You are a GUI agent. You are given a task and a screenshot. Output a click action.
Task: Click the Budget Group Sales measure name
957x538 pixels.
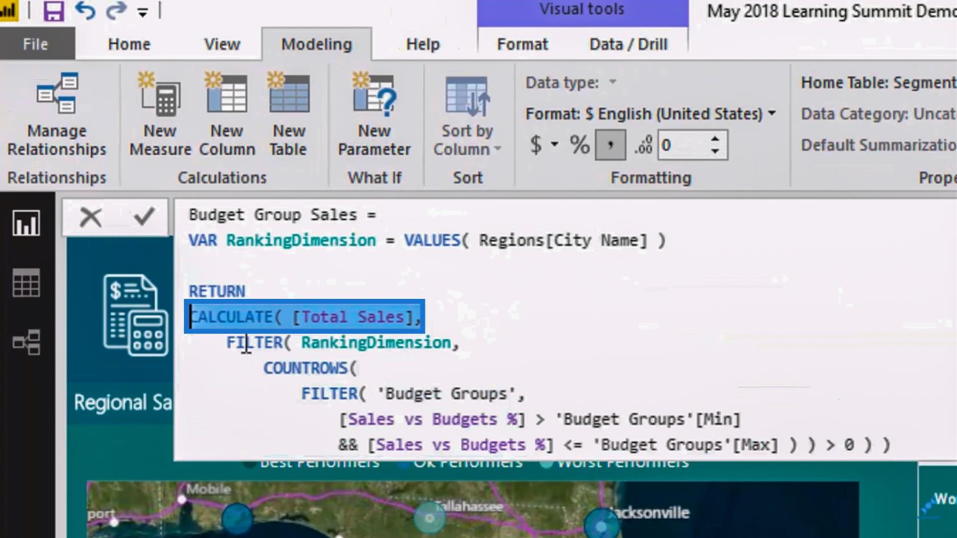(x=273, y=215)
